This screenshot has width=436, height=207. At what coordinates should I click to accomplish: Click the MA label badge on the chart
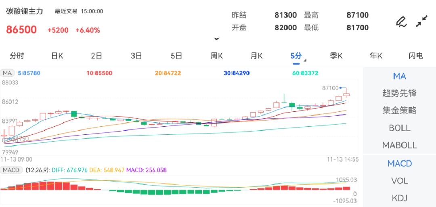pyautogui.click(x=8, y=73)
